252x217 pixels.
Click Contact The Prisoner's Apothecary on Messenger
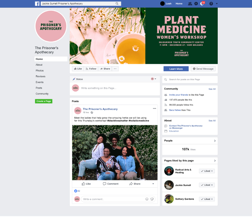point(185,127)
